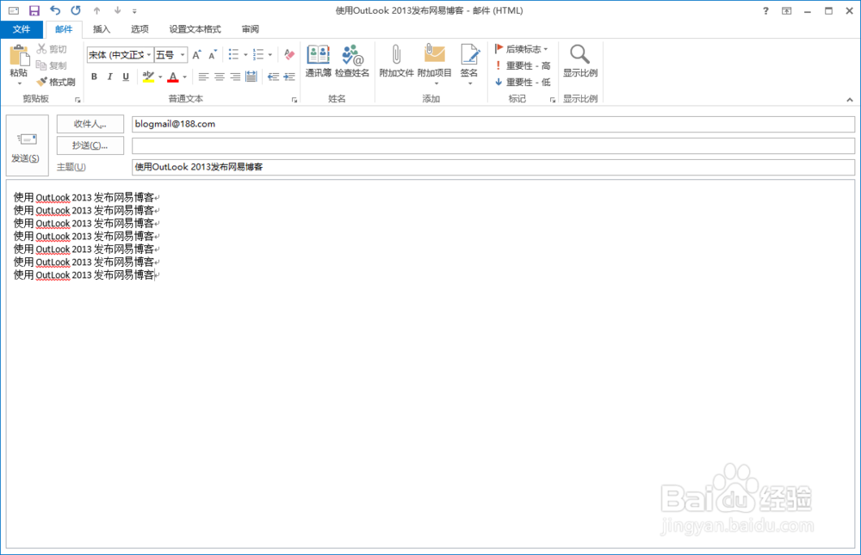This screenshot has width=861, height=555.
Task: Click the 收件人 button
Action: pyautogui.click(x=90, y=124)
